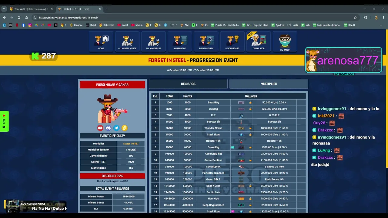Open the All Miners List page
The image size is (388, 218).
154,41
